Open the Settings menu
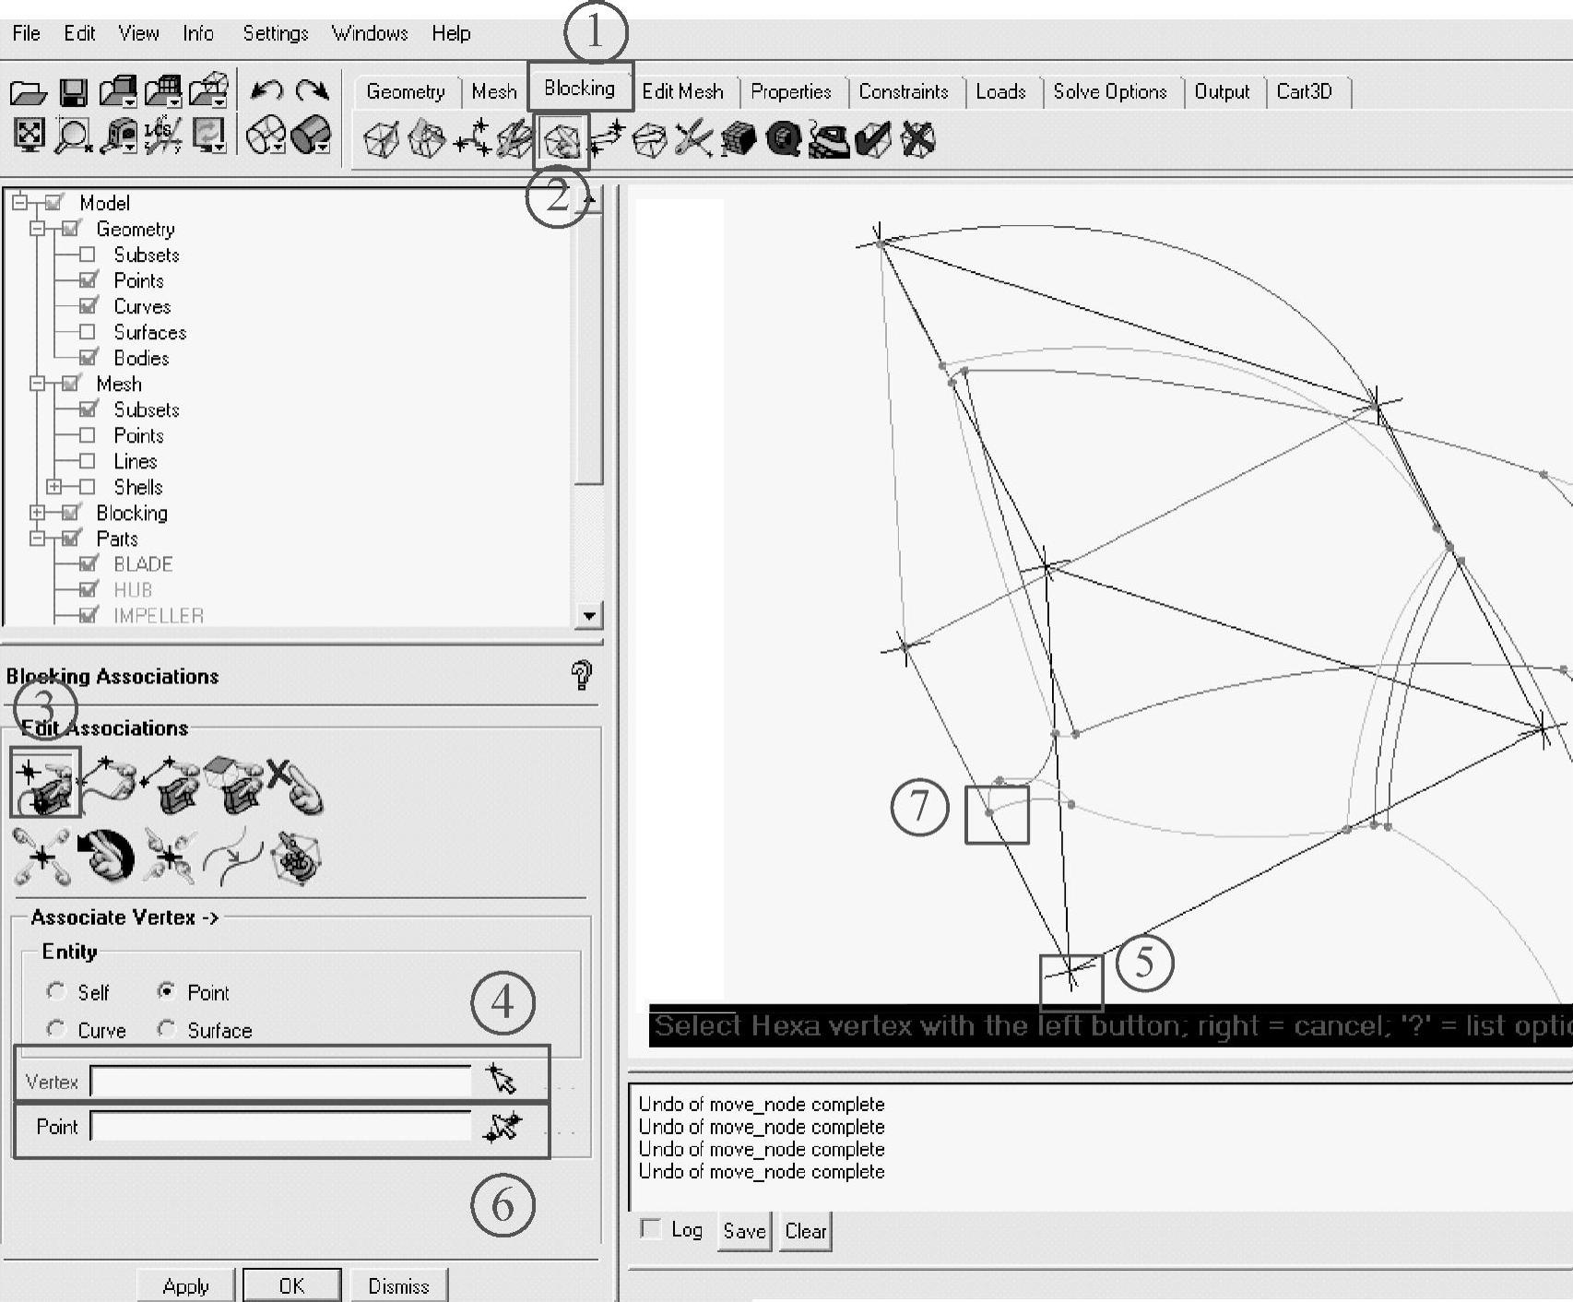Viewport: 1573px width, 1302px height. click(275, 34)
